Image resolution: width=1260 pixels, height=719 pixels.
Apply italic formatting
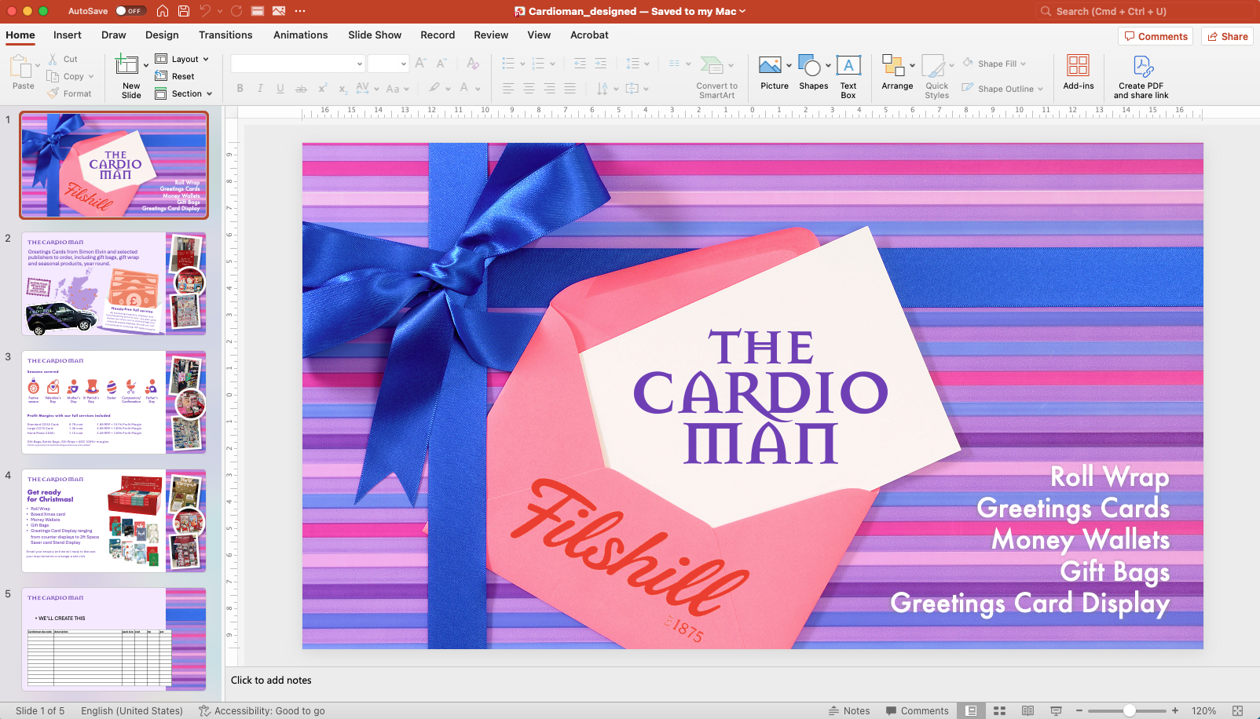(260, 89)
